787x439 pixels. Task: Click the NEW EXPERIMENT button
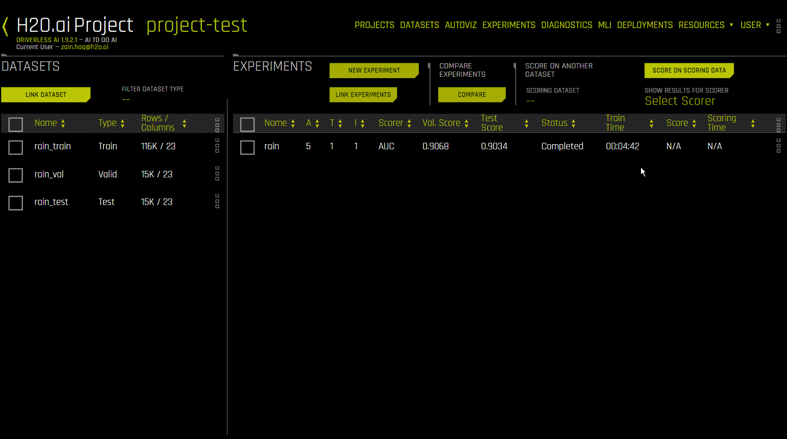click(374, 70)
